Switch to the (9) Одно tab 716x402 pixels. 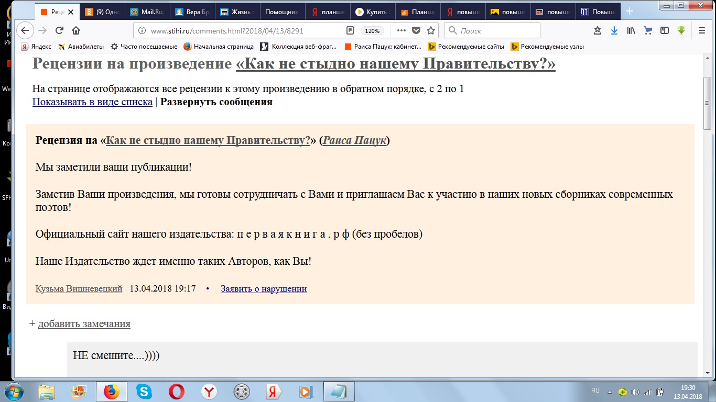(x=103, y=12)
